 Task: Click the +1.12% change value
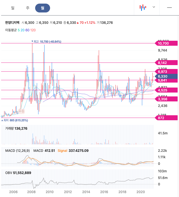90,23
